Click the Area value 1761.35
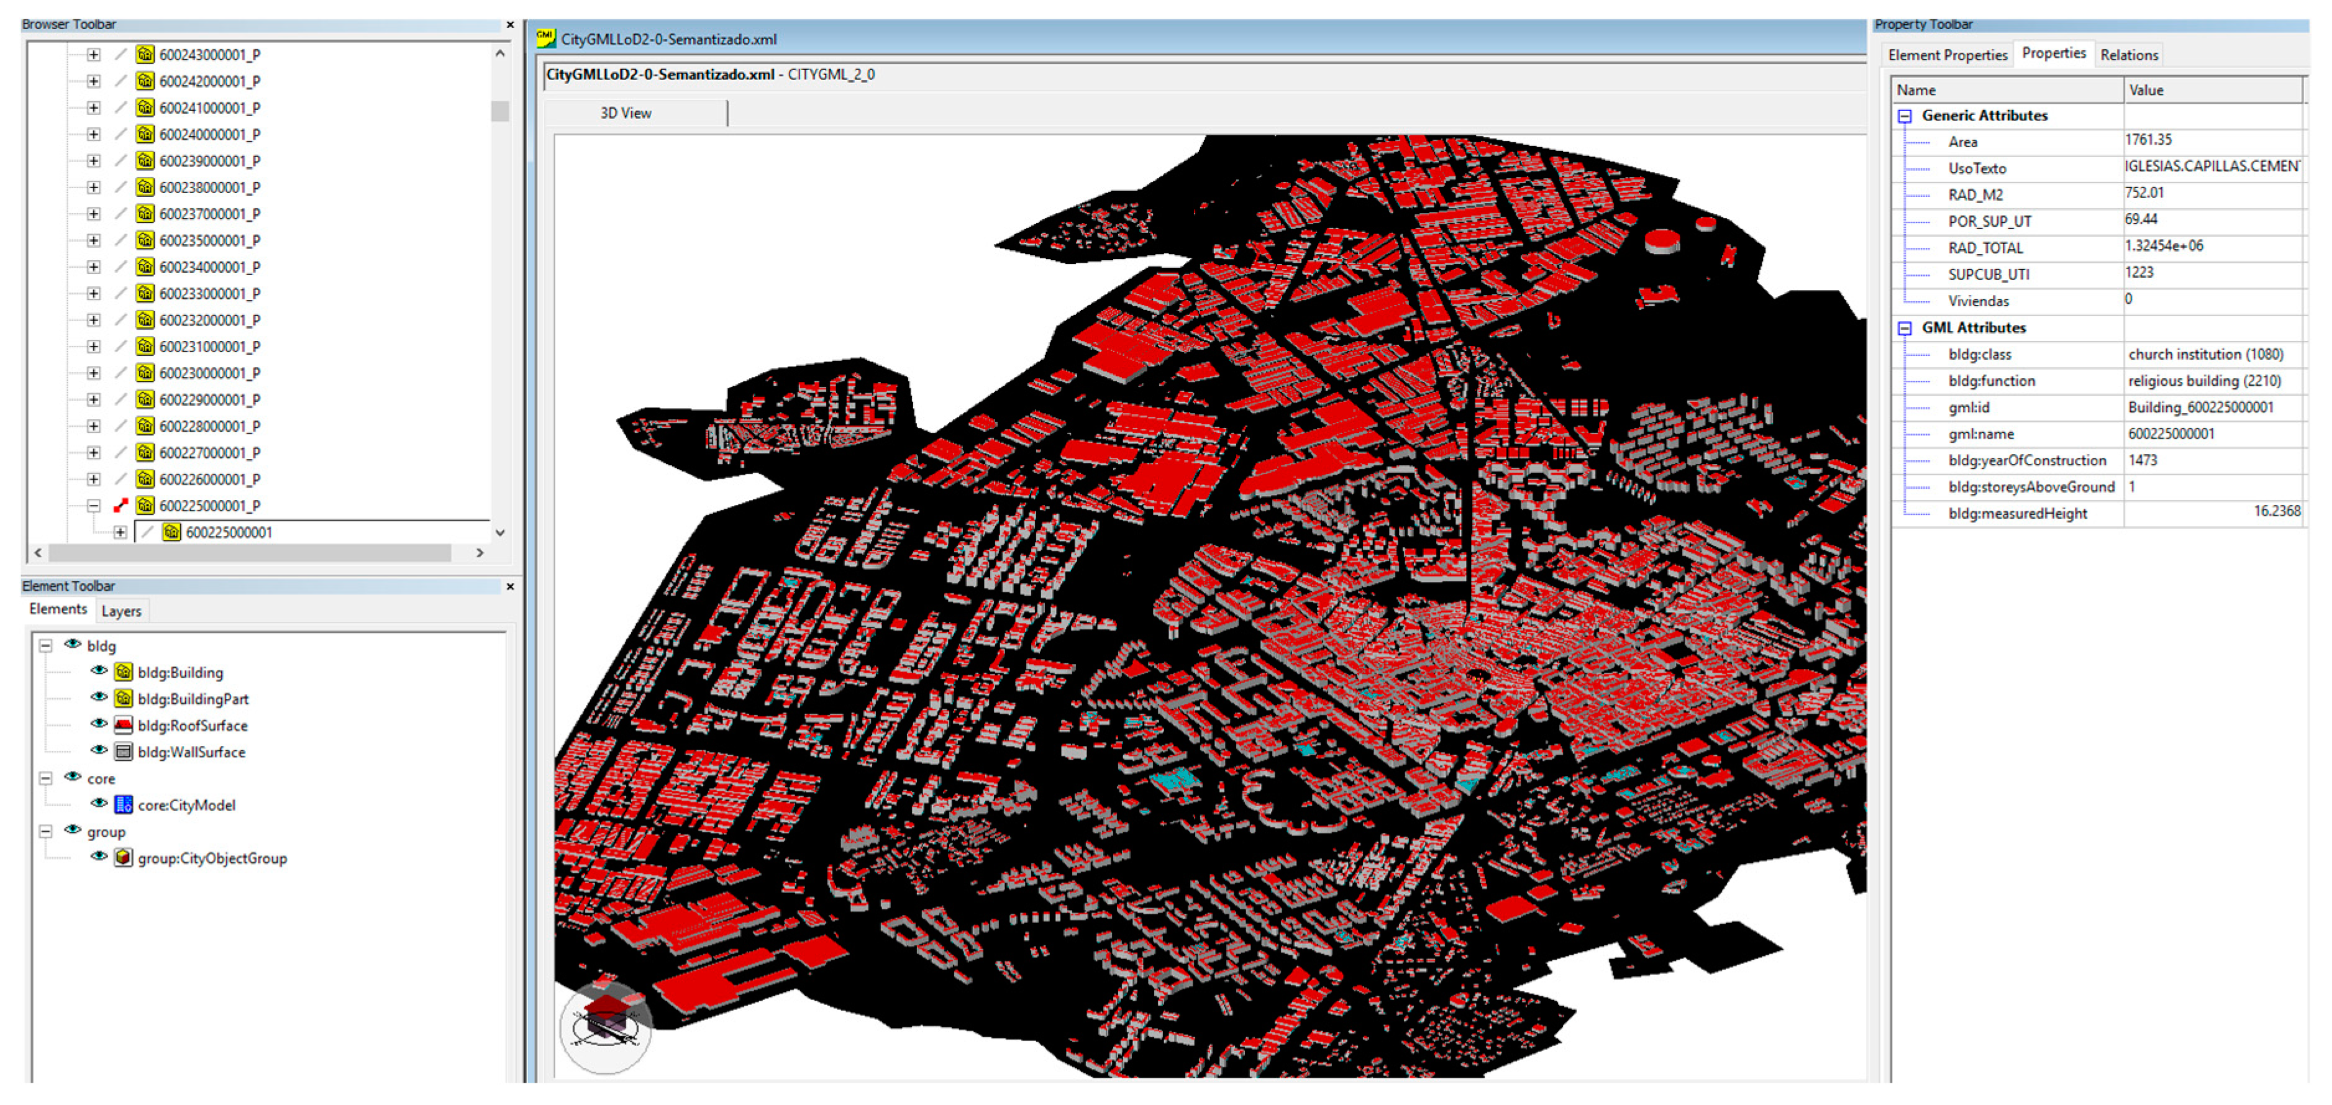Viewport: 2332px width, 1105px height. [2148, 139]
